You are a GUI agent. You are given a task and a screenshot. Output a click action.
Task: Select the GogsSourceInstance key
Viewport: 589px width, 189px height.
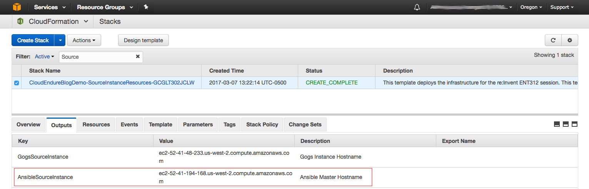[43, 157]
